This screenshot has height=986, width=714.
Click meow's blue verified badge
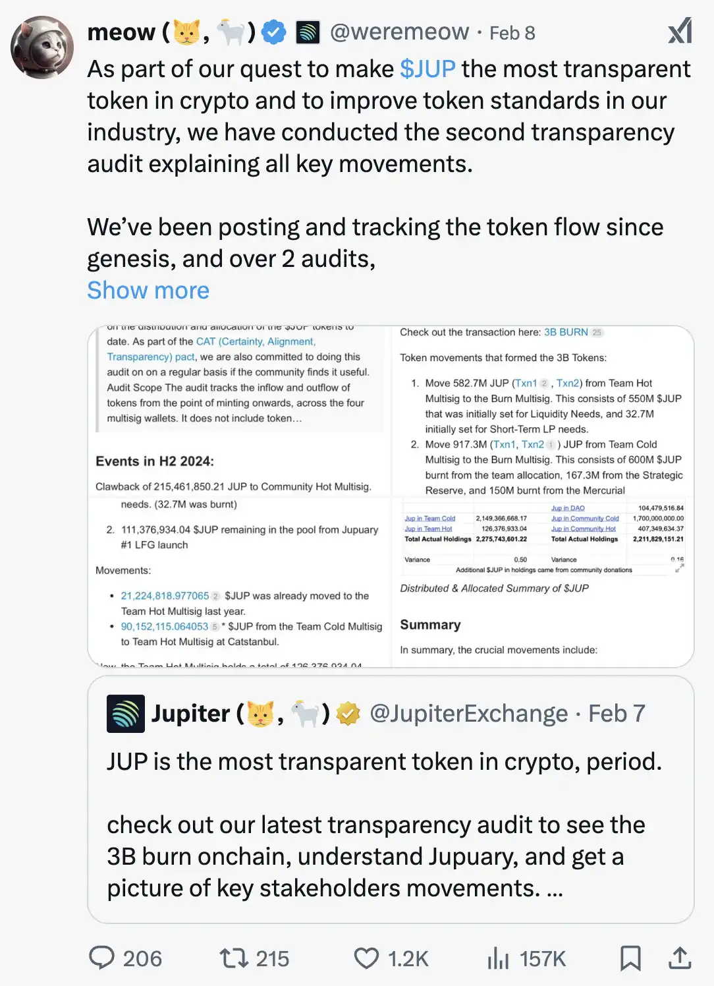click(274, 32)
